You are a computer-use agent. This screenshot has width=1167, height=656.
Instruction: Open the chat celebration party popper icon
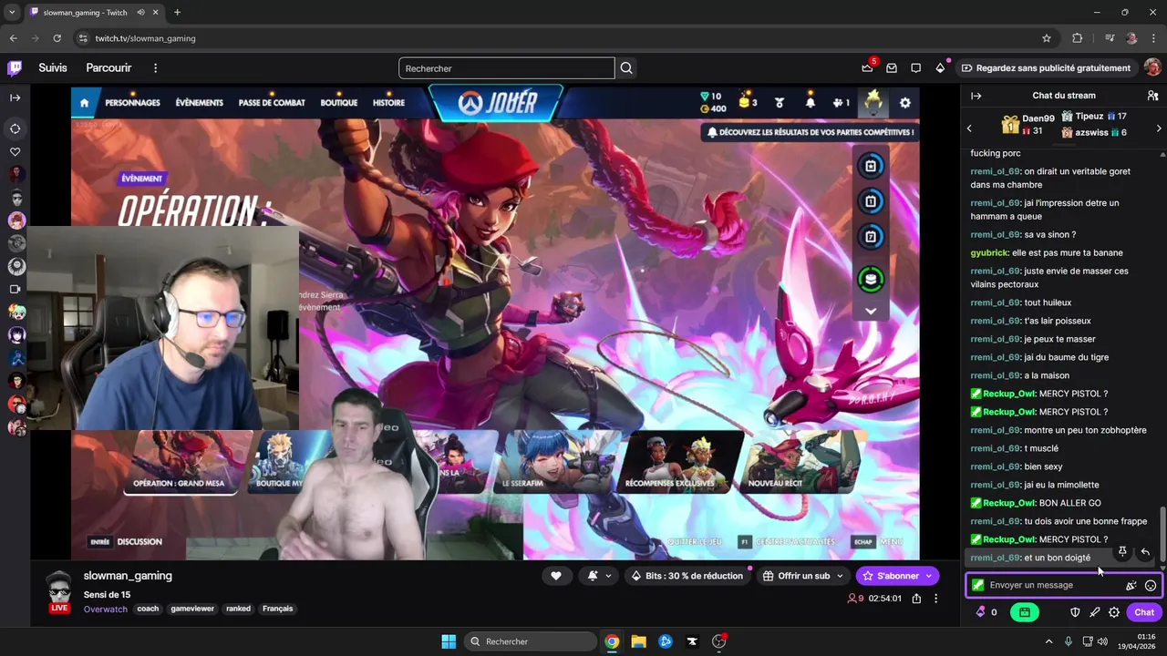pos(1131,586)
